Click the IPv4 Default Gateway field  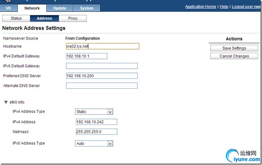86,56
